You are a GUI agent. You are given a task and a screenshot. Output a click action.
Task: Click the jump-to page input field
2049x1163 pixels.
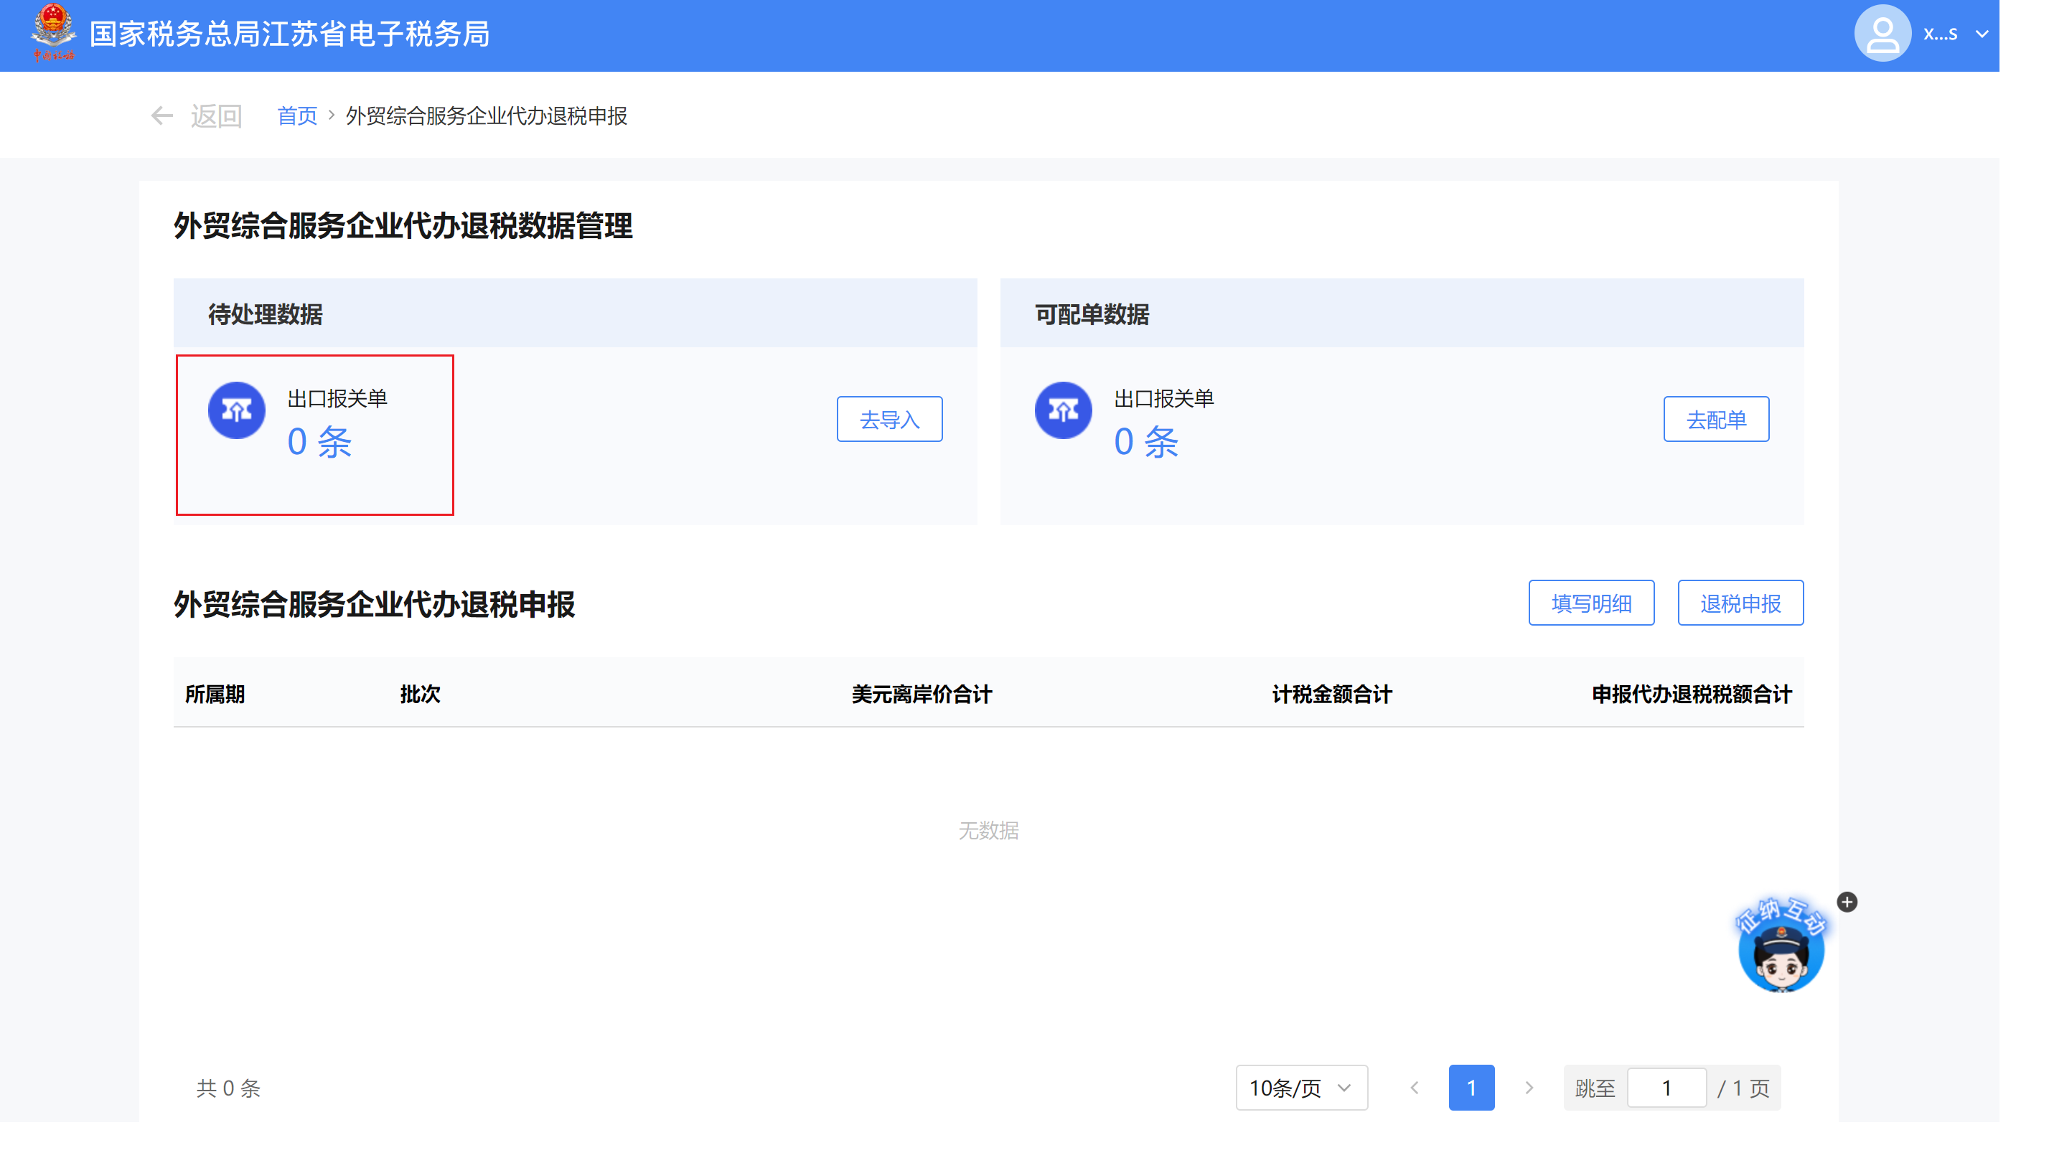[x=1666, y=1087]
